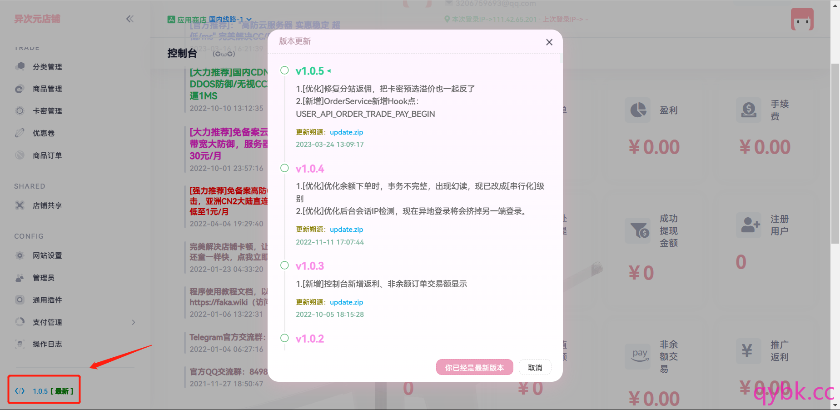Open 商品订单 menu item
Image resolution: width=840 pixels, height=410 pixels.
click(x=47, y=155)
